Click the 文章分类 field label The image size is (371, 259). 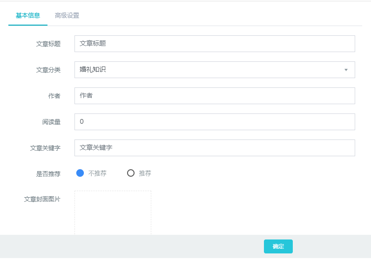(48, 70)
